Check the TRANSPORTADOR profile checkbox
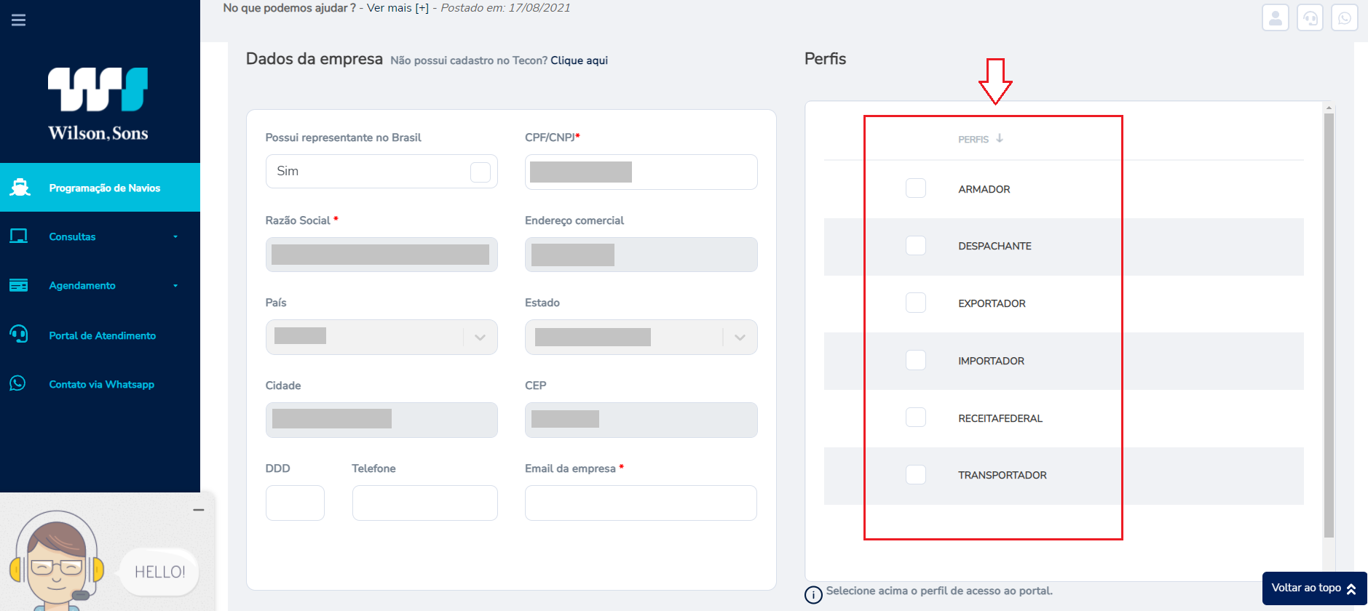Screen dimensions: 1368x611 (916, 475)
